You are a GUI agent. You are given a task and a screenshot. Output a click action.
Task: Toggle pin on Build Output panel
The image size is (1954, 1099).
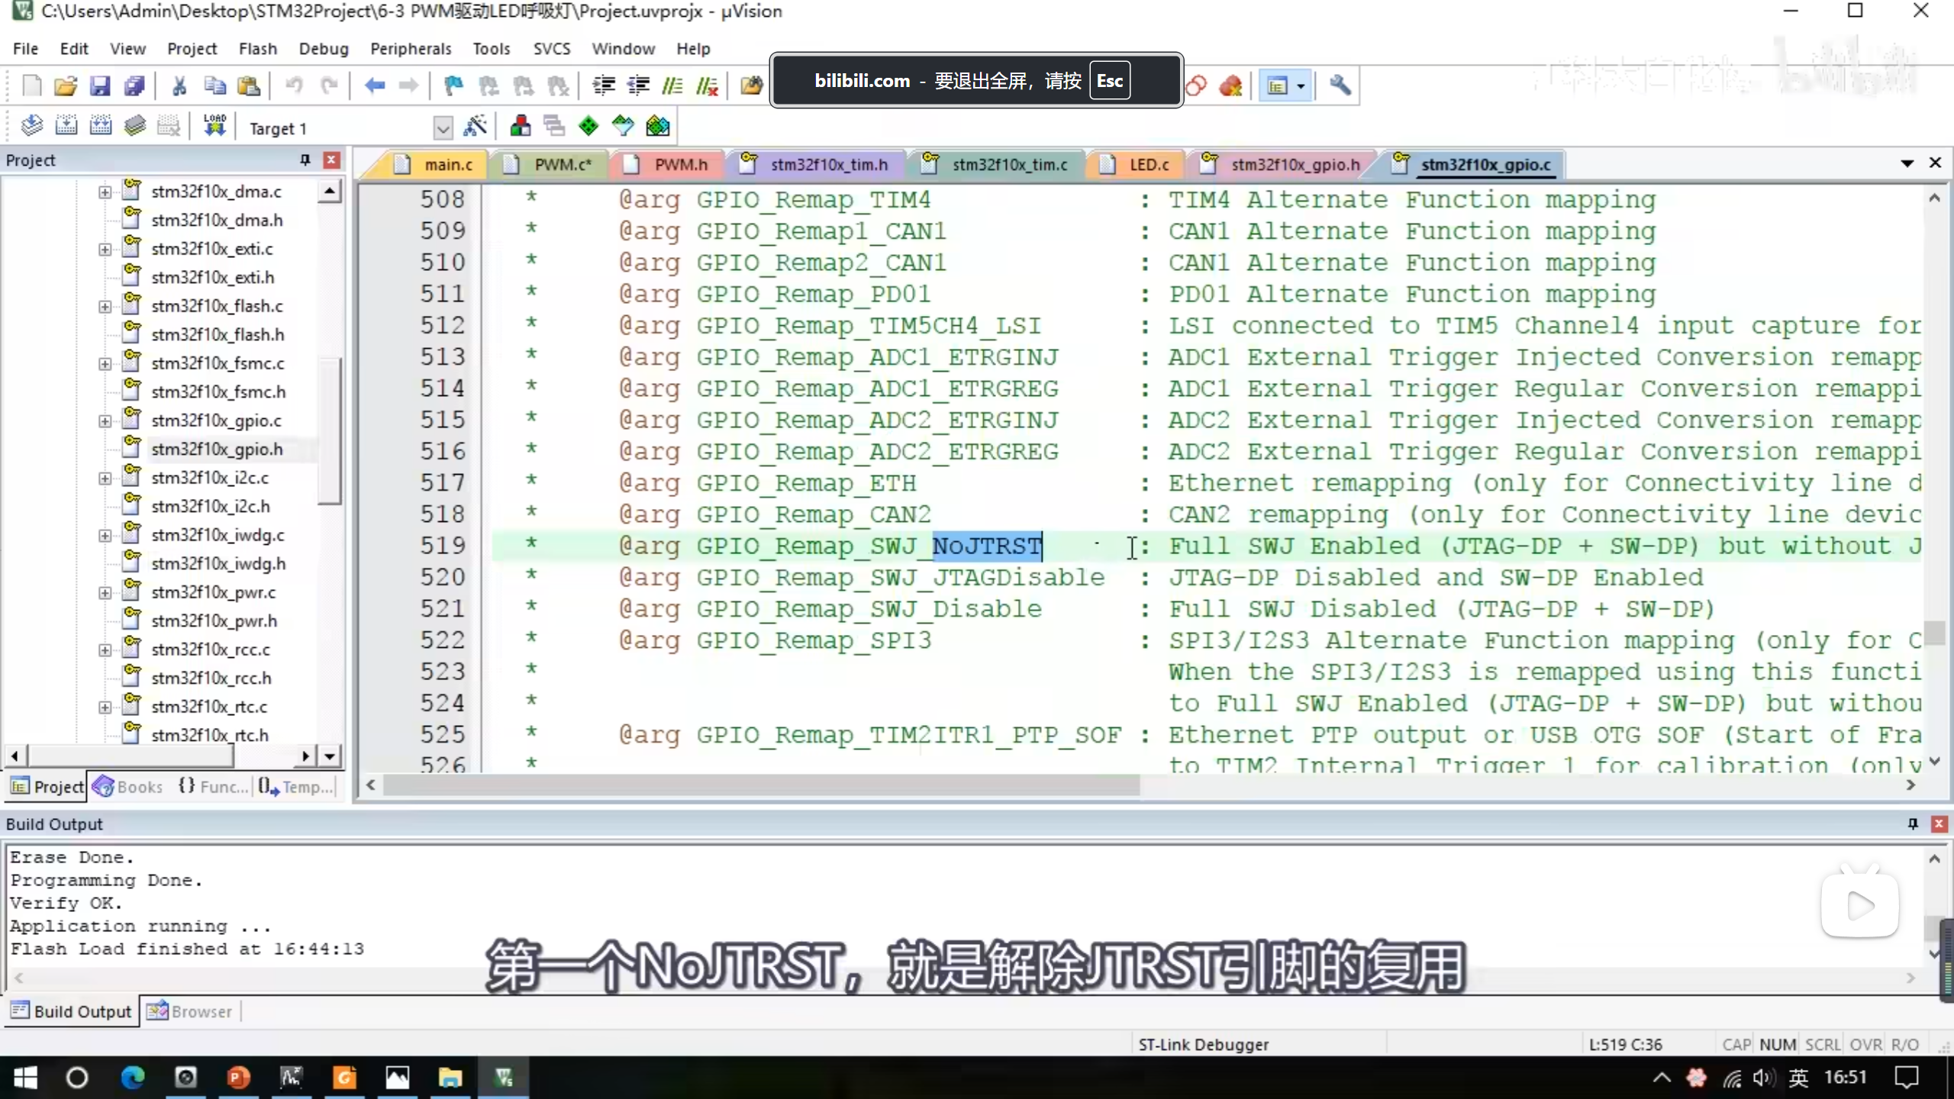(1913, 823)
